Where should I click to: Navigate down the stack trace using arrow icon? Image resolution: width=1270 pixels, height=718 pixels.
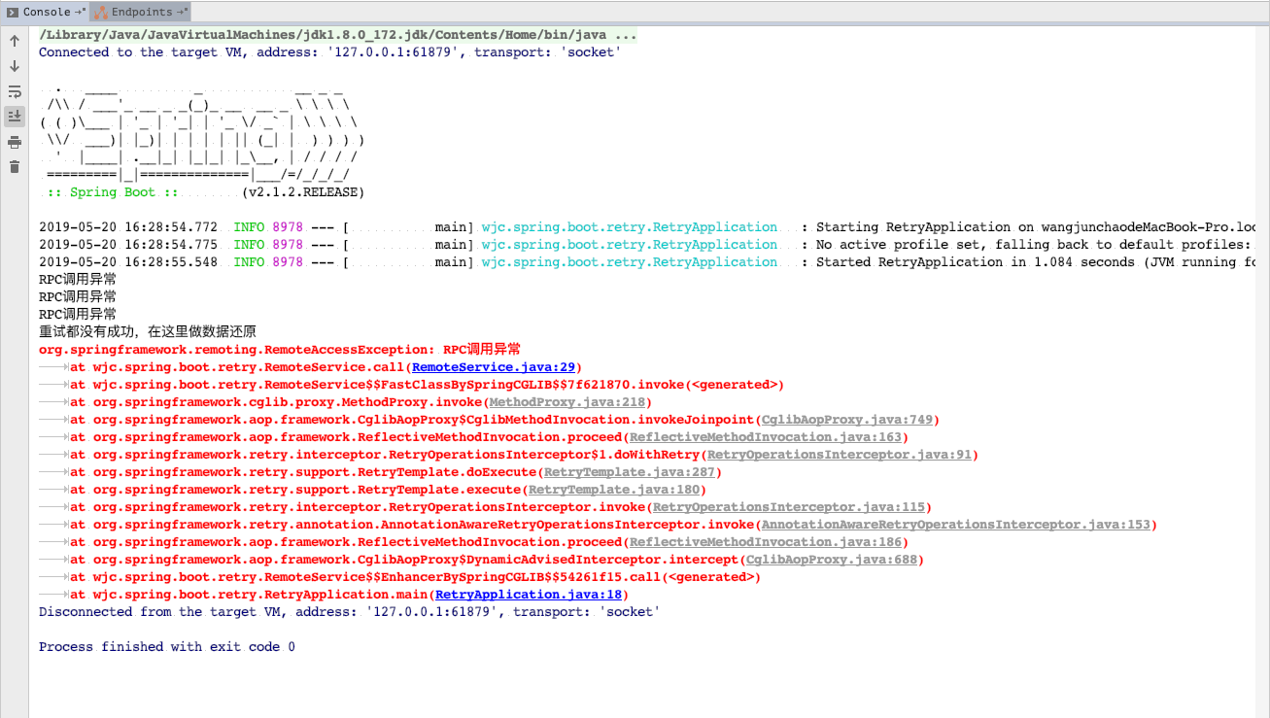(14, 66)
